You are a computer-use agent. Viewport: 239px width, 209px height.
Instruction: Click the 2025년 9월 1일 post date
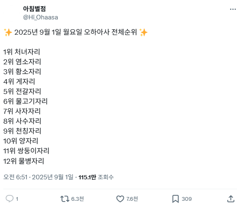click(53, 177)
